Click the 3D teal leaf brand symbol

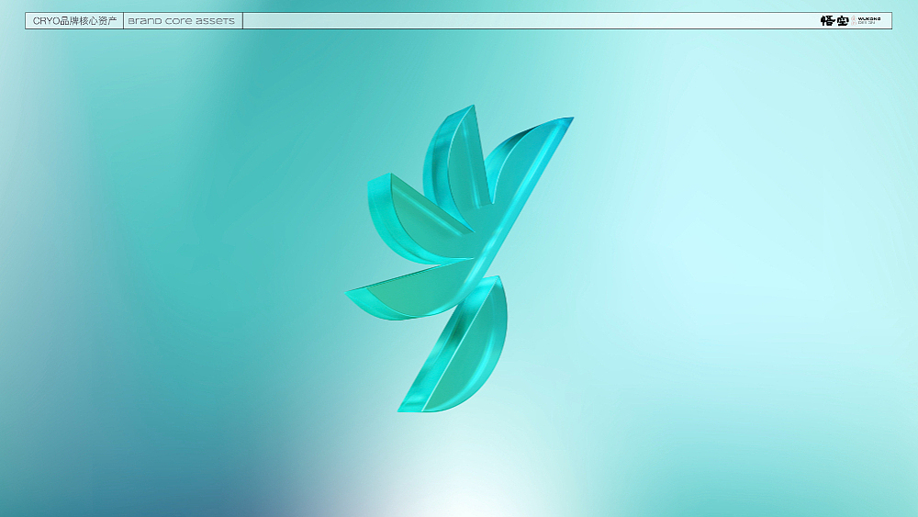tap(459, 258)
